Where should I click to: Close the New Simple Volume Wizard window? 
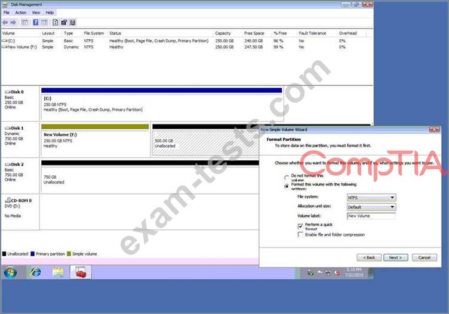[435, 129]
